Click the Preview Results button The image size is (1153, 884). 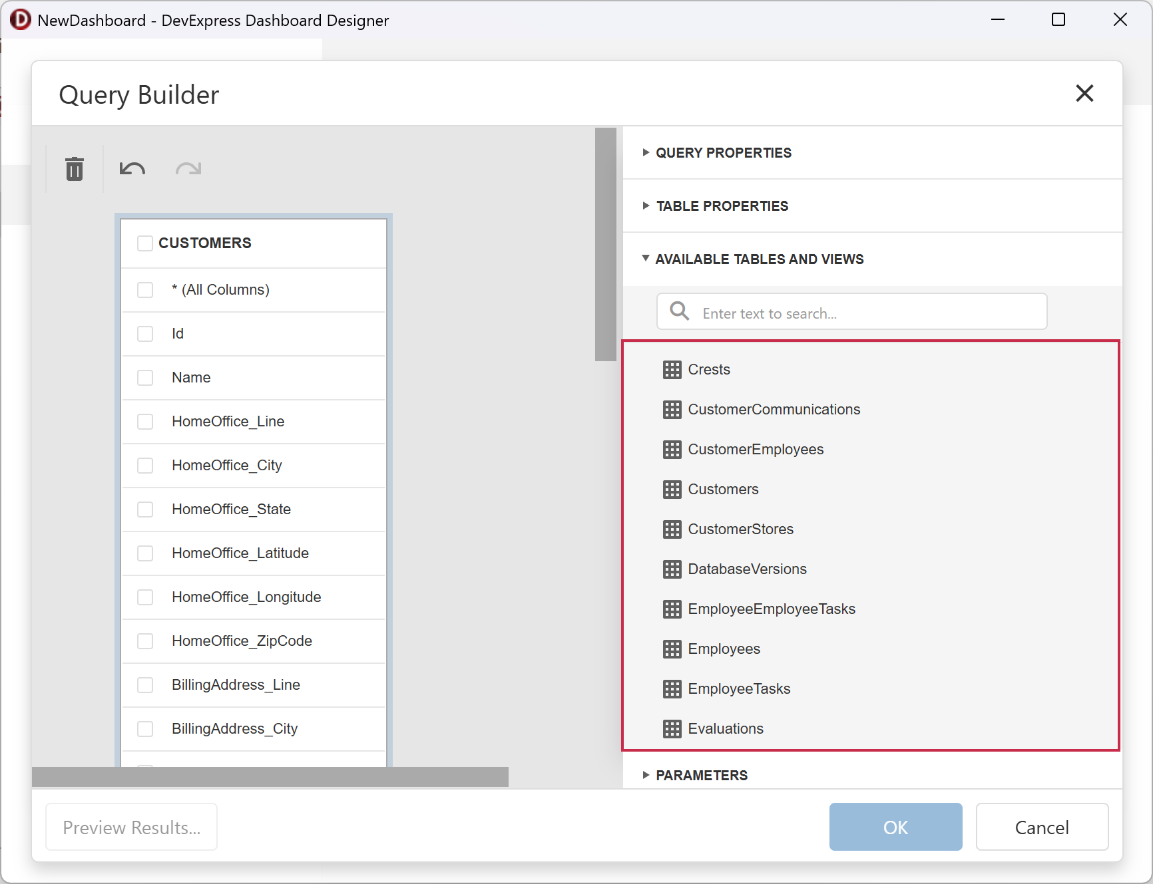point(131,827)
